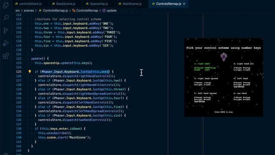The image size is (275, 155).
Task: Click '2: right hand alt' option in preview
Action: [x=244, y=64]
